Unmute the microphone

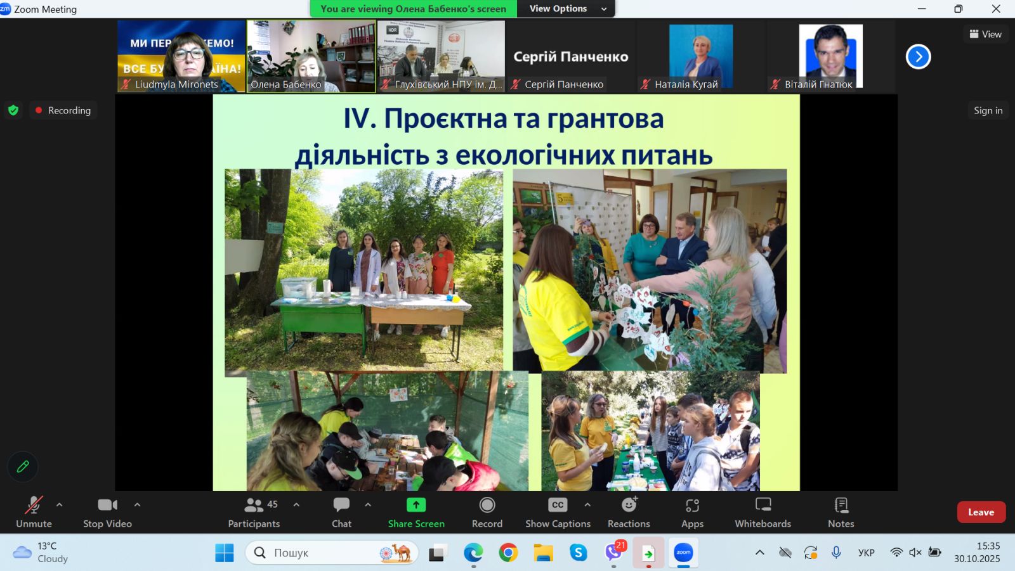[34, 512]
